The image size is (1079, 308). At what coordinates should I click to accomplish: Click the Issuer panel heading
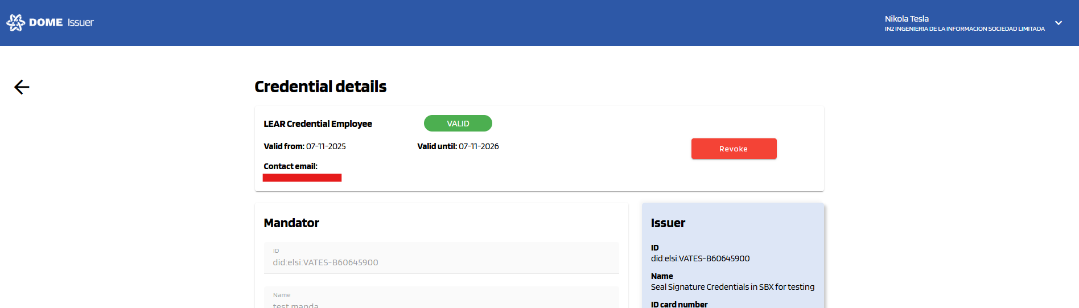668,223
